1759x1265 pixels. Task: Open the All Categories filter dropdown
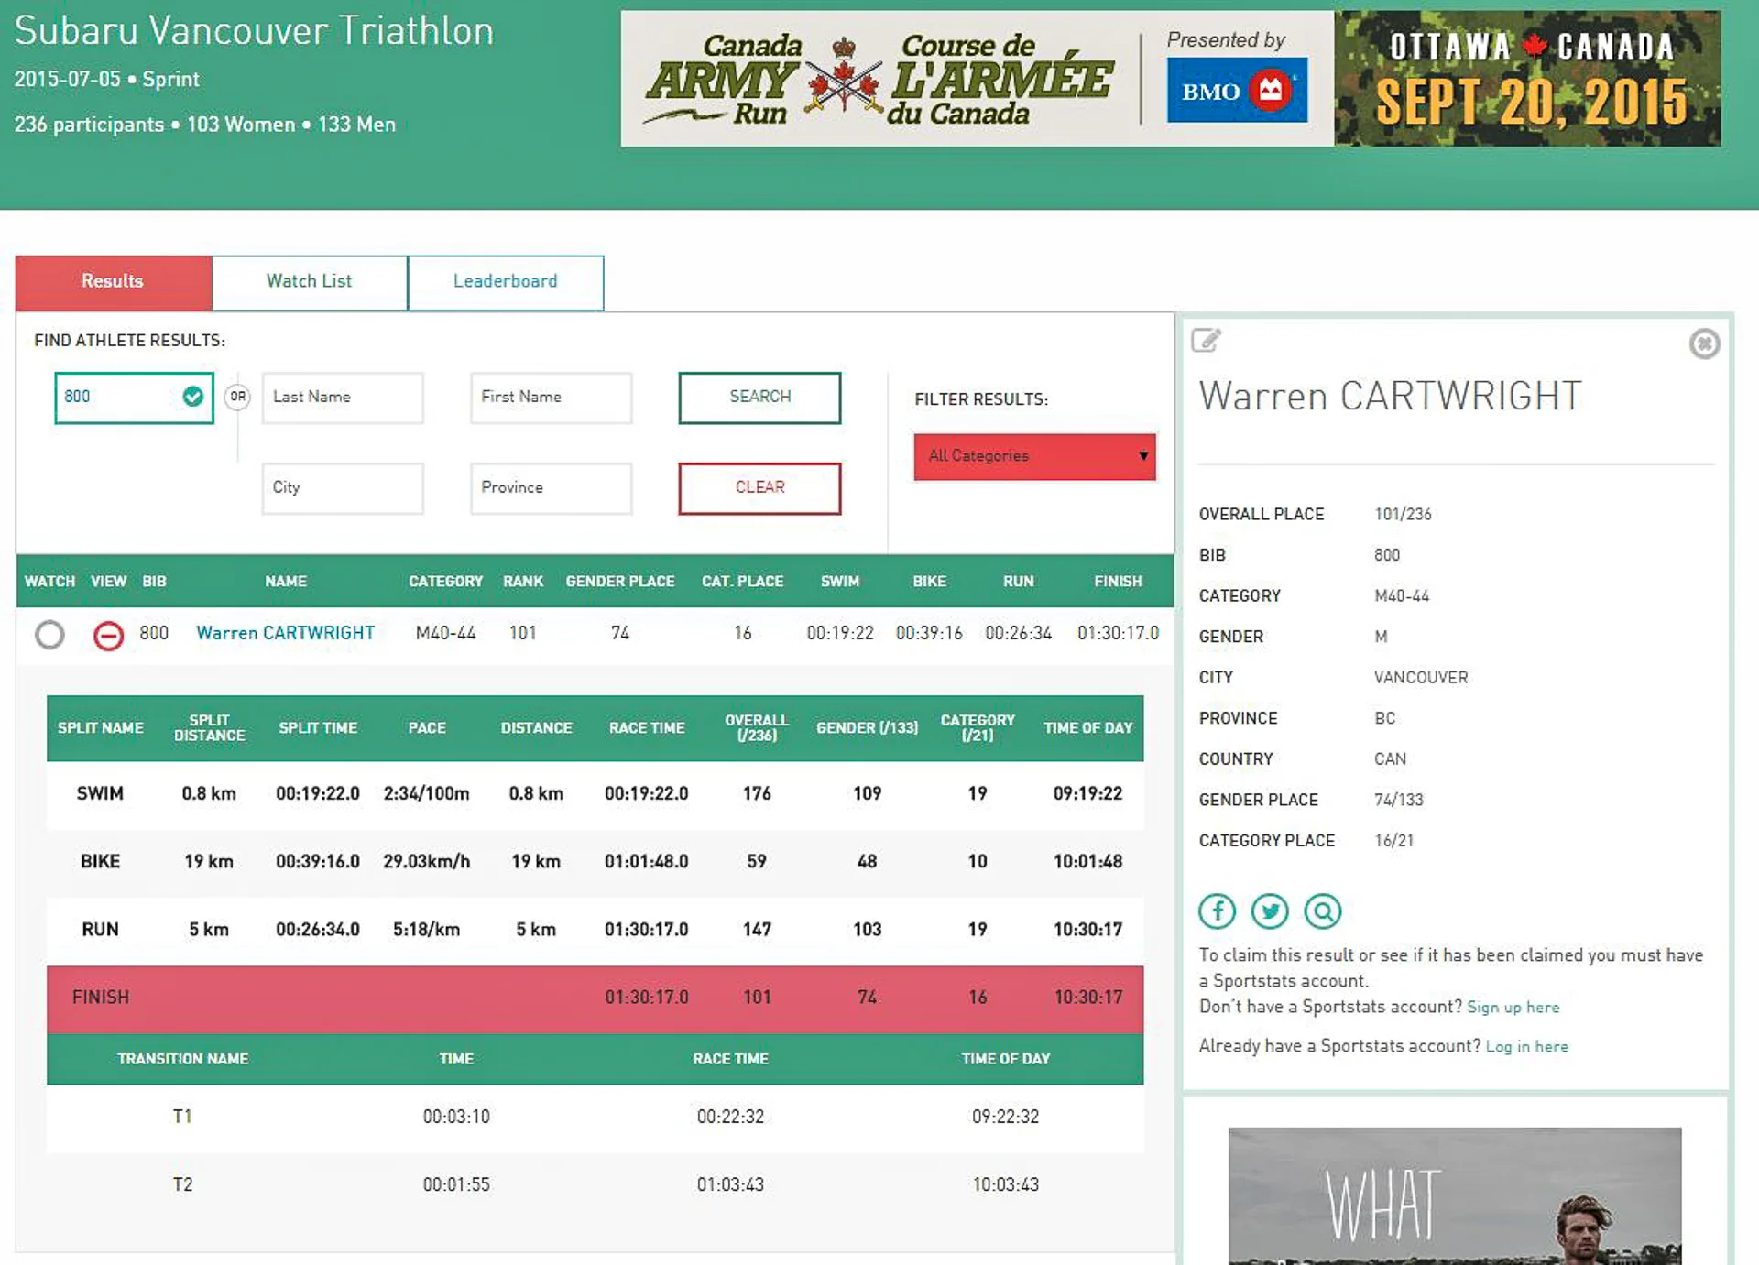1034,456
